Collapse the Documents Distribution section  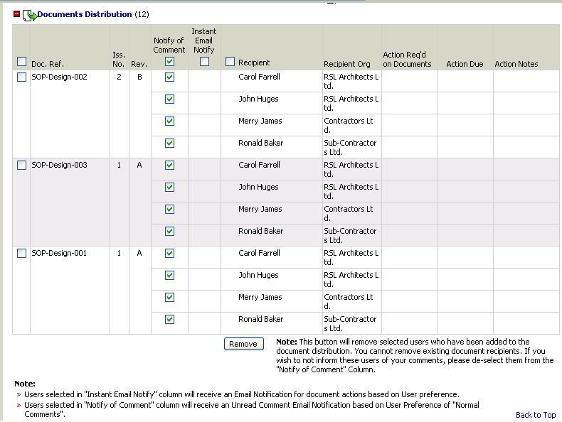16,14
